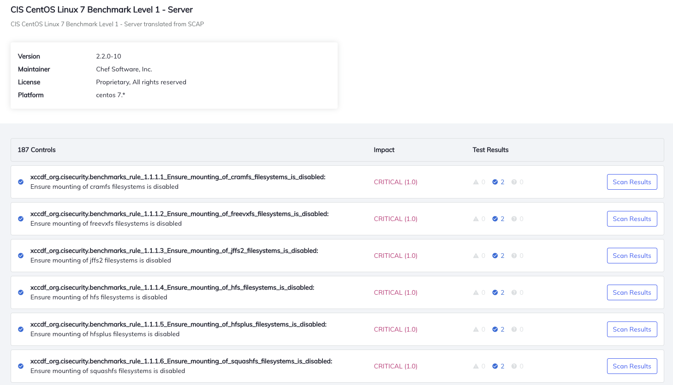The image size is (673, 385).
Task: Click the Test Results column header
Action: [x=490, y=150]
